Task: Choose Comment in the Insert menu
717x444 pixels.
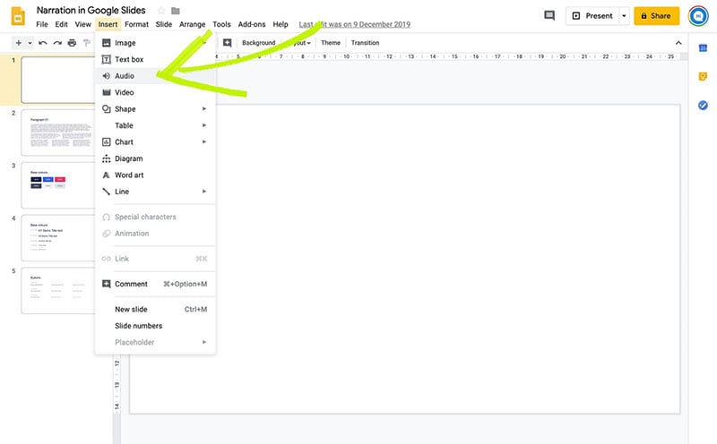Action: coord(155,284)
